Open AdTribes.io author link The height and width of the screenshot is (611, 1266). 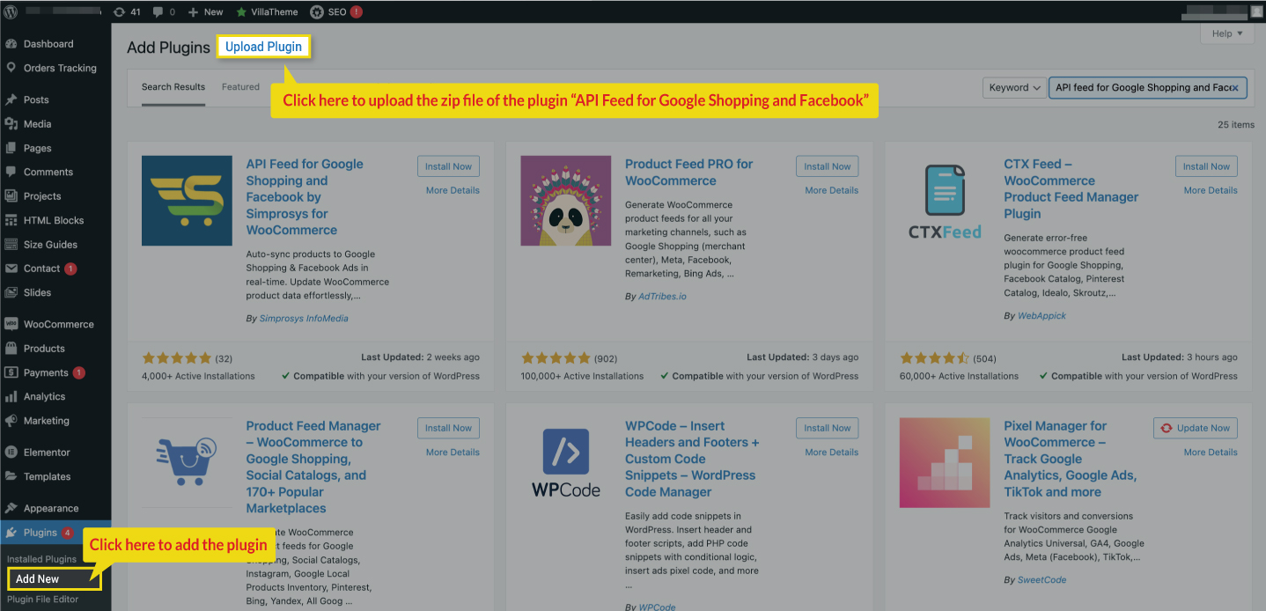click(x=662, y=297)
